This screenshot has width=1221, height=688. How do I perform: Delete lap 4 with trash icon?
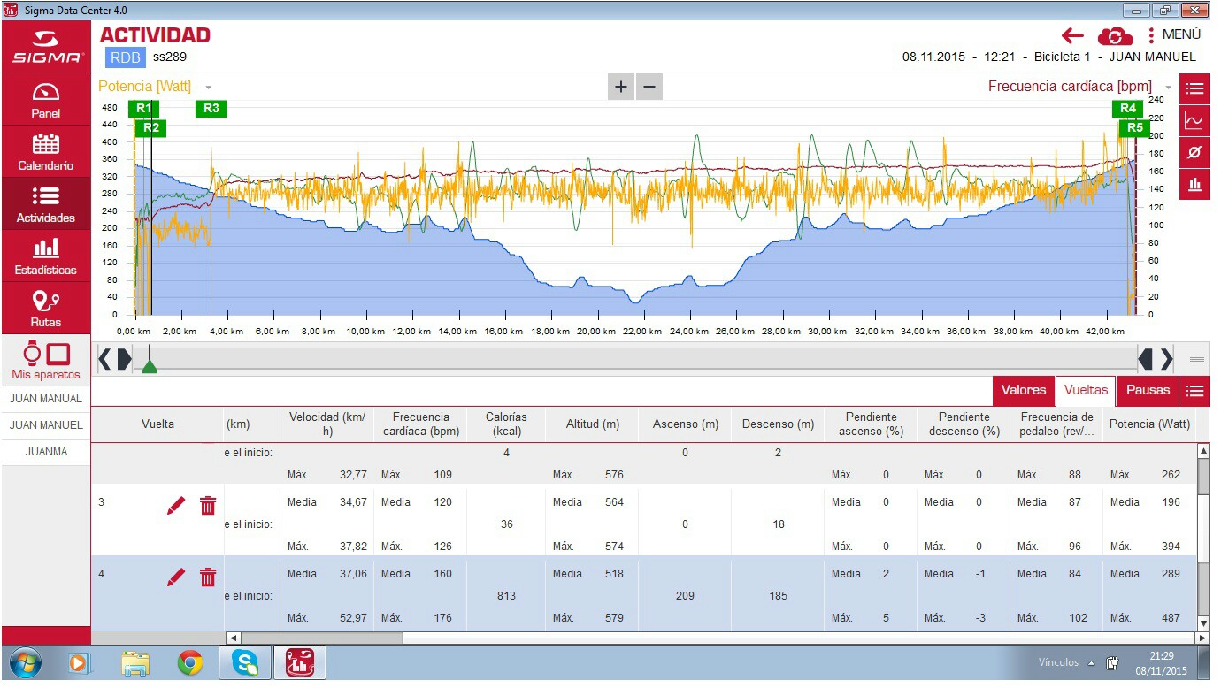point(208,577)
